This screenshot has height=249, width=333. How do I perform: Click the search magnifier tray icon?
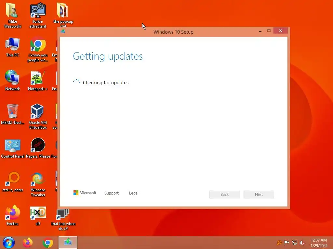click(x=279, y=243)
